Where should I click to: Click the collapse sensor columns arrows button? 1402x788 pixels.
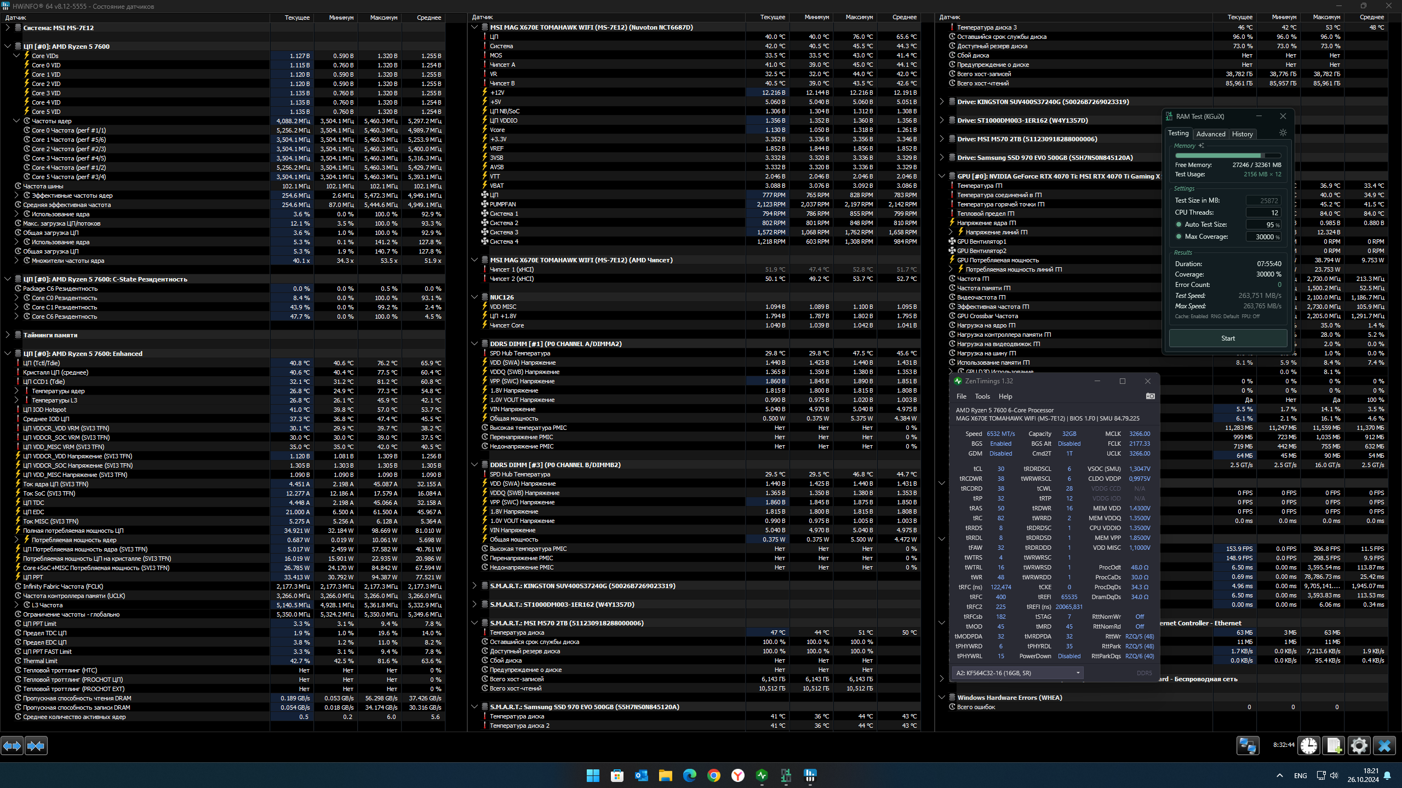[x=36, y=746]
